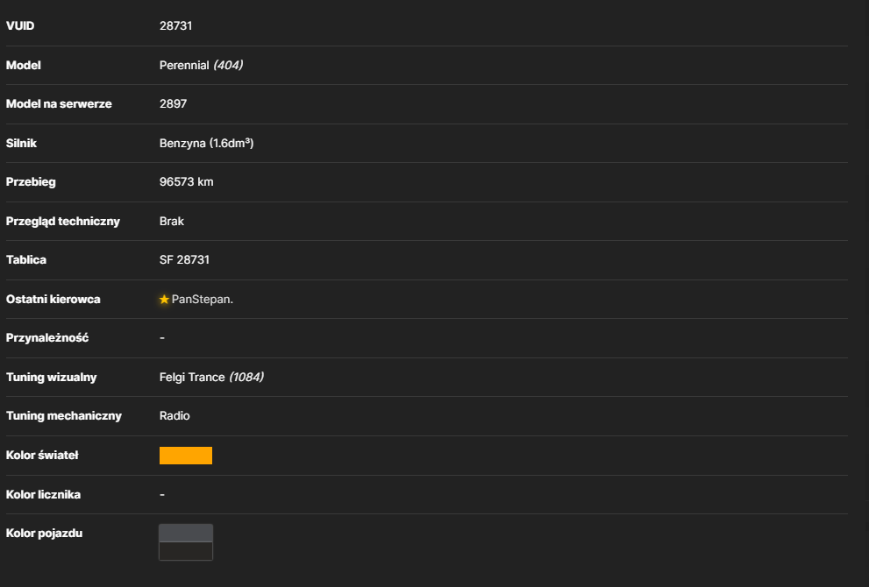Click the SF 28731 plate number

[x=184, y=260]
